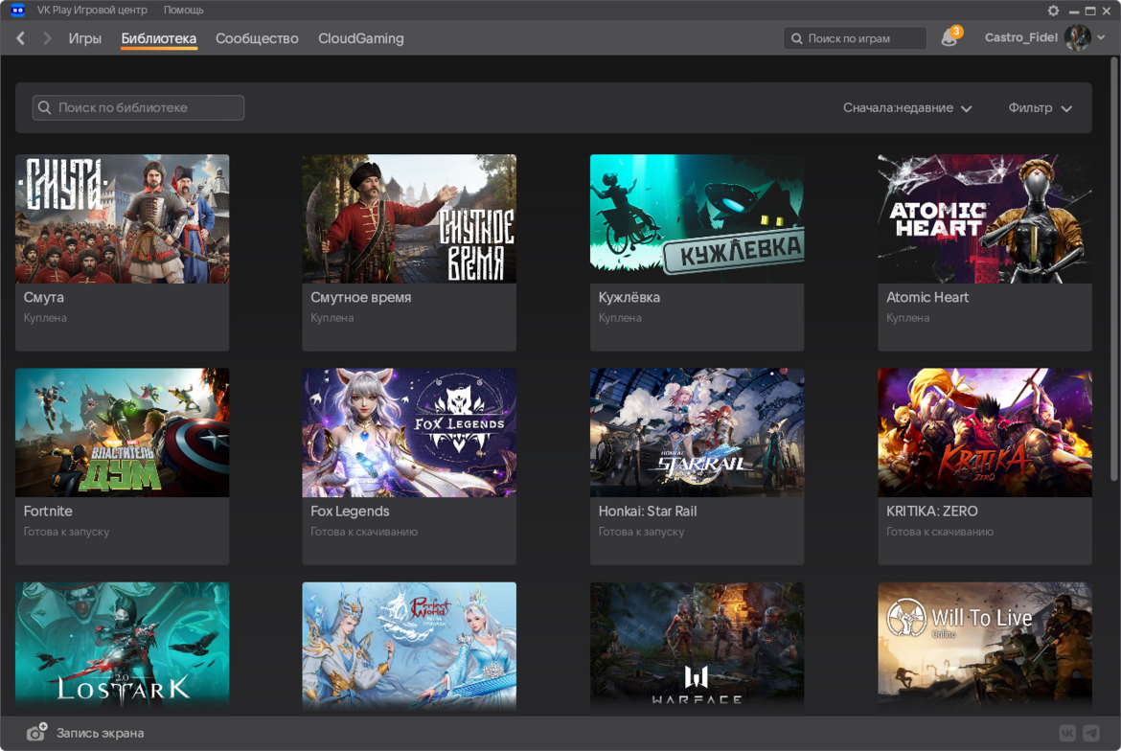Switch to the Игры tab
The image size is (1121, 751).
85,38
